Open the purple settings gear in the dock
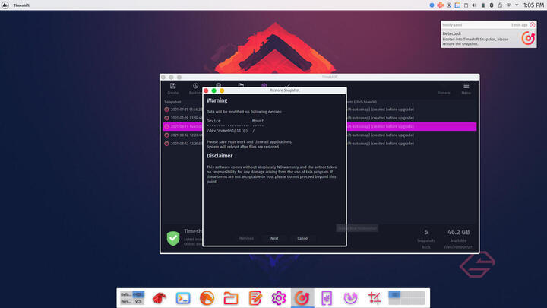 click(x=278, y=298)
